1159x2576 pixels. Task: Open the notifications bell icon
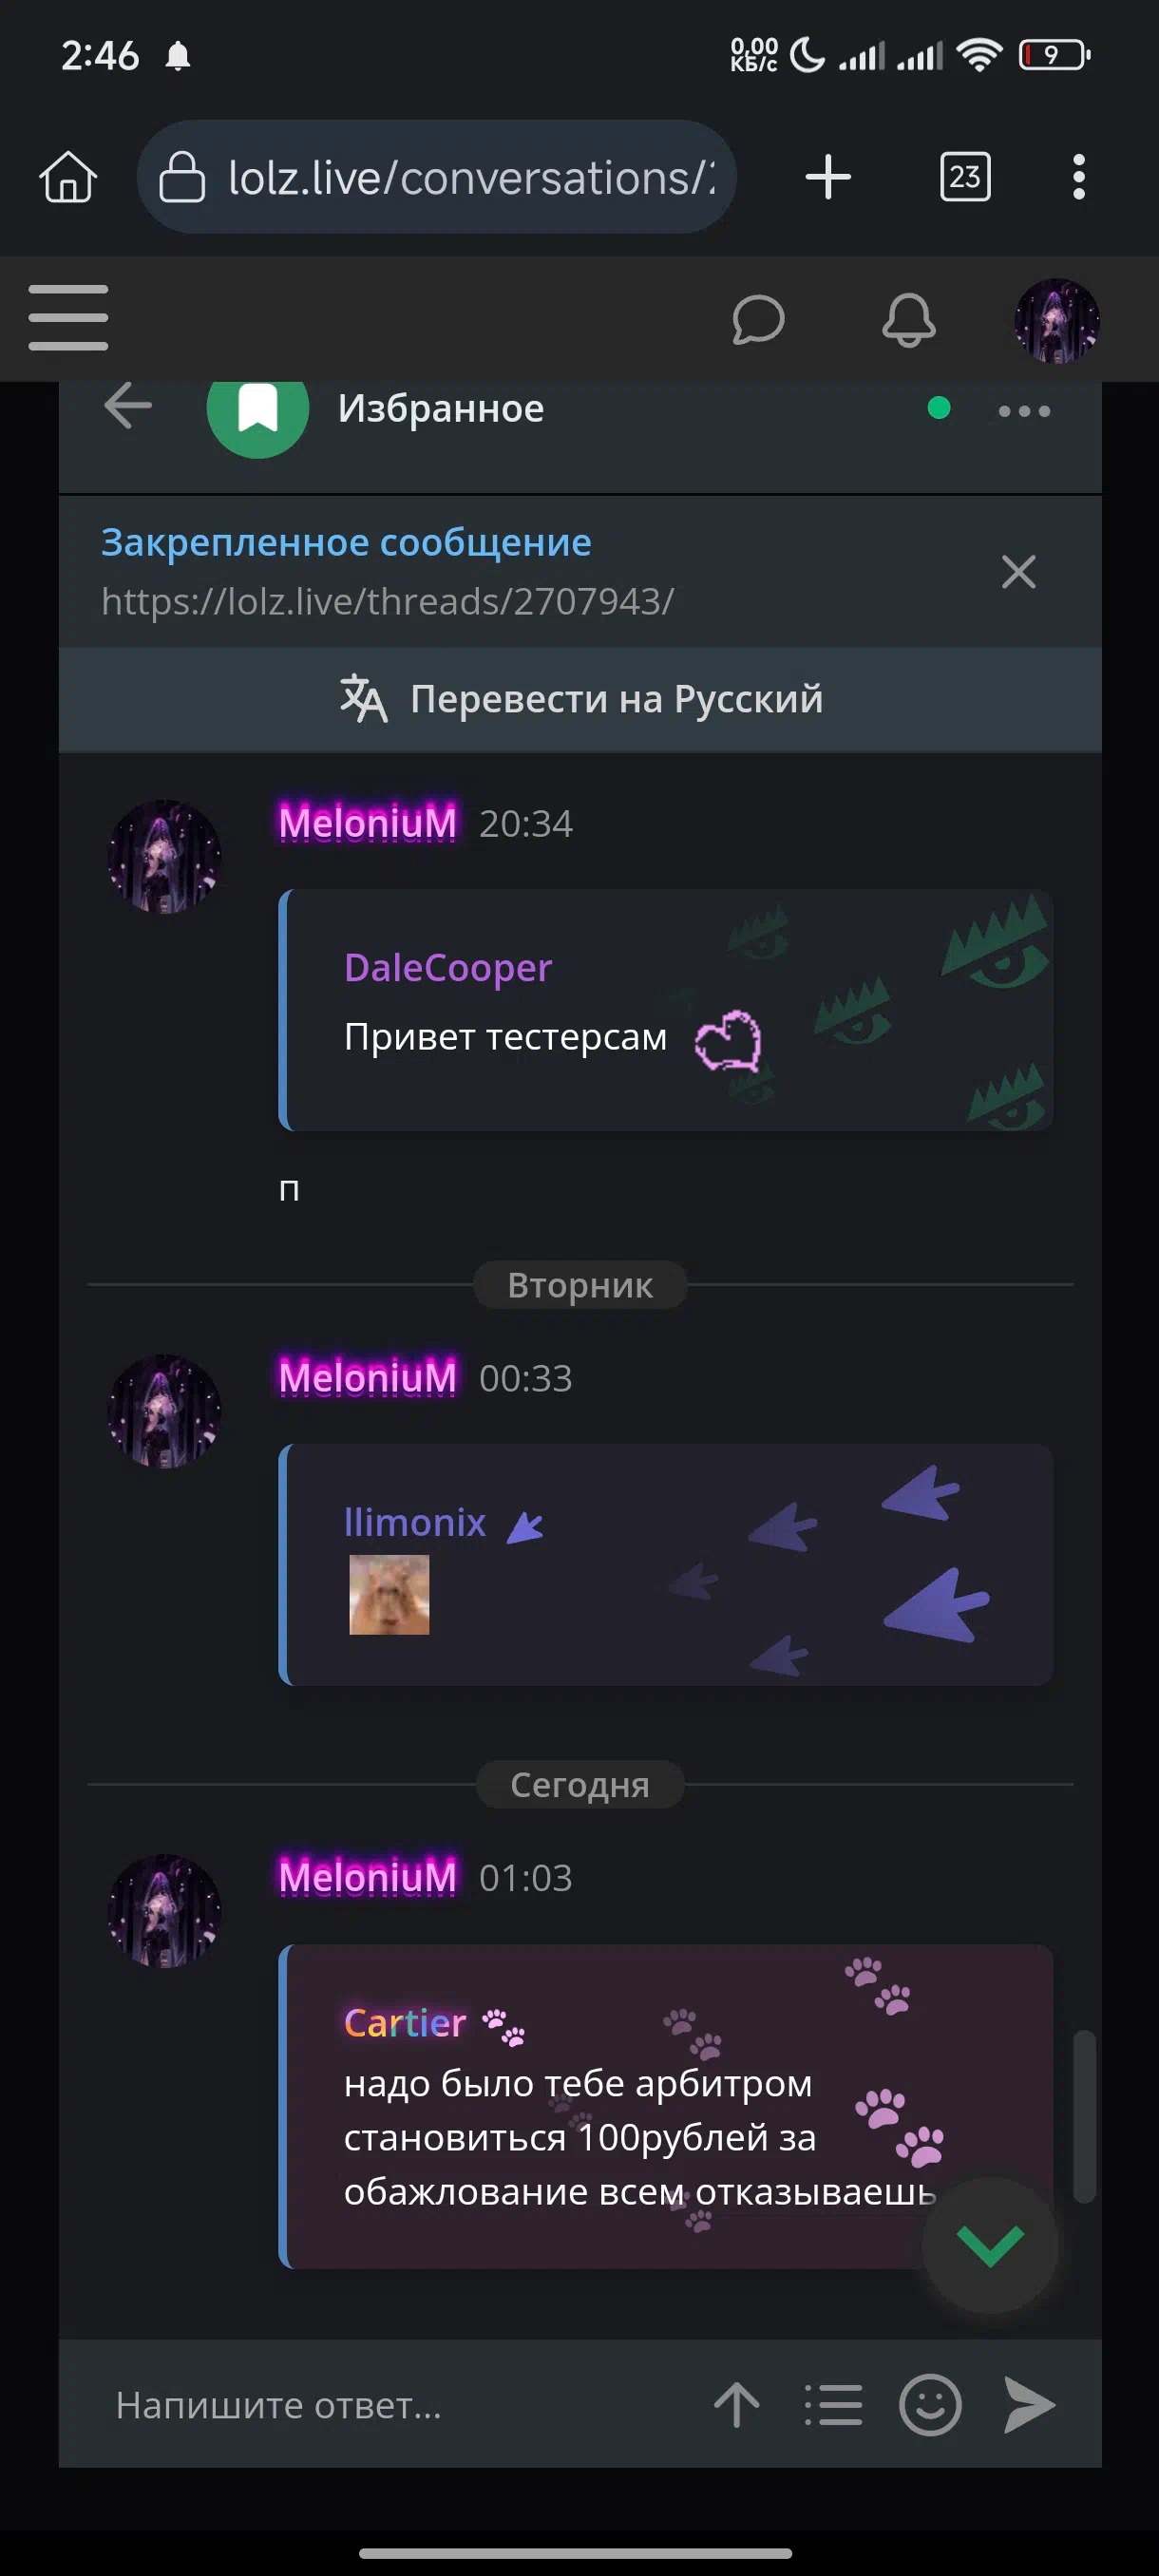click(x=908, y=320)
